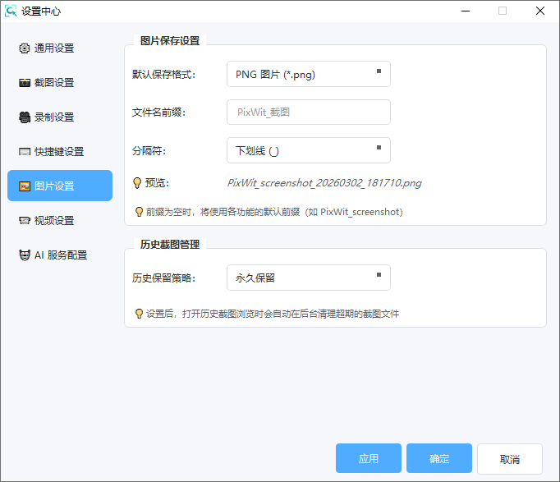Viewport: 560px width, 482px height.
Task: Open the 通用设置 page
Action: coord(60,48)
